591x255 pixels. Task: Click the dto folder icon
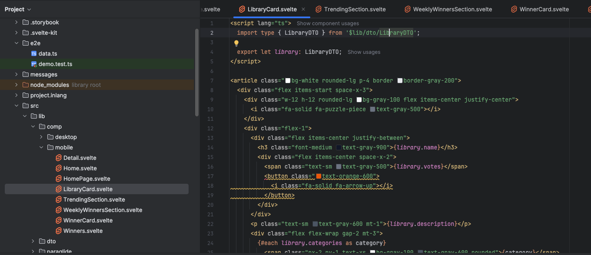42,241
